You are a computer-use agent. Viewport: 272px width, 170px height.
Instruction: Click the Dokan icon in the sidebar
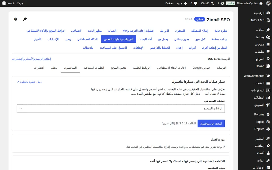(268, 66)
